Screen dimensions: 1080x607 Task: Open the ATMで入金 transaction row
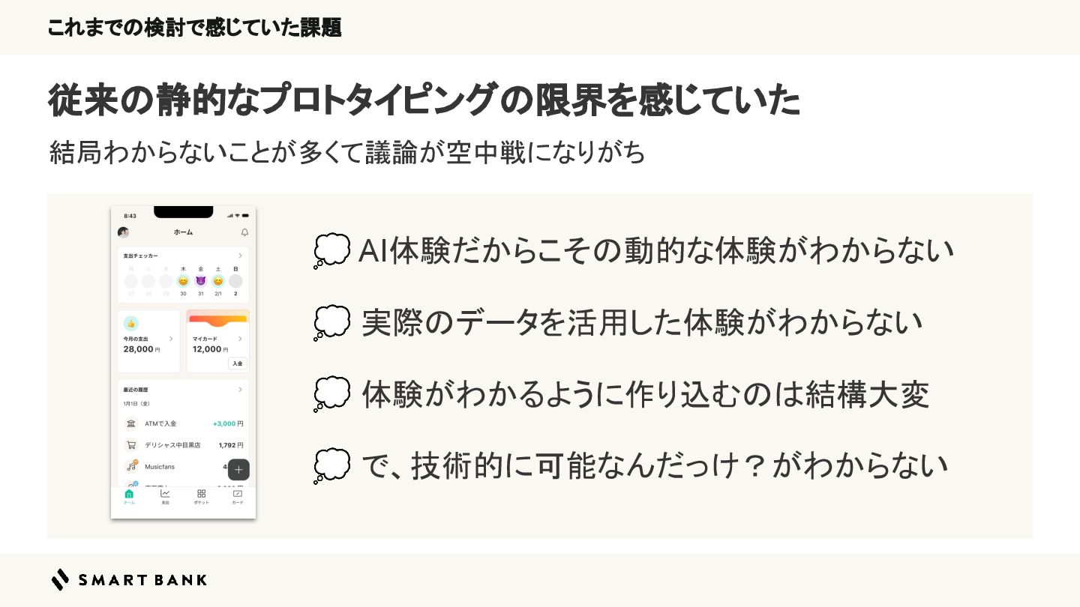(x=184, y=423)
